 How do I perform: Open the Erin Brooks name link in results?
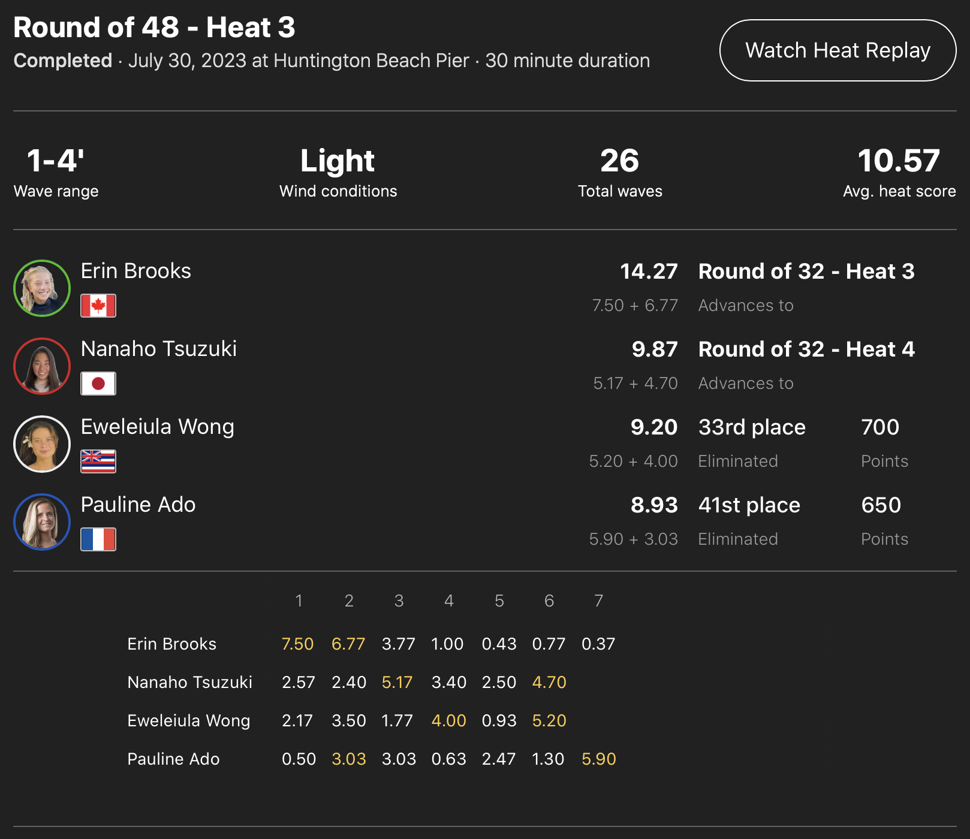coord(136,271)
